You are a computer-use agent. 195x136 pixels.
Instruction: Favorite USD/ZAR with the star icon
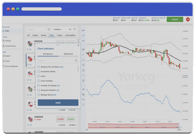(x=30, y=50)
